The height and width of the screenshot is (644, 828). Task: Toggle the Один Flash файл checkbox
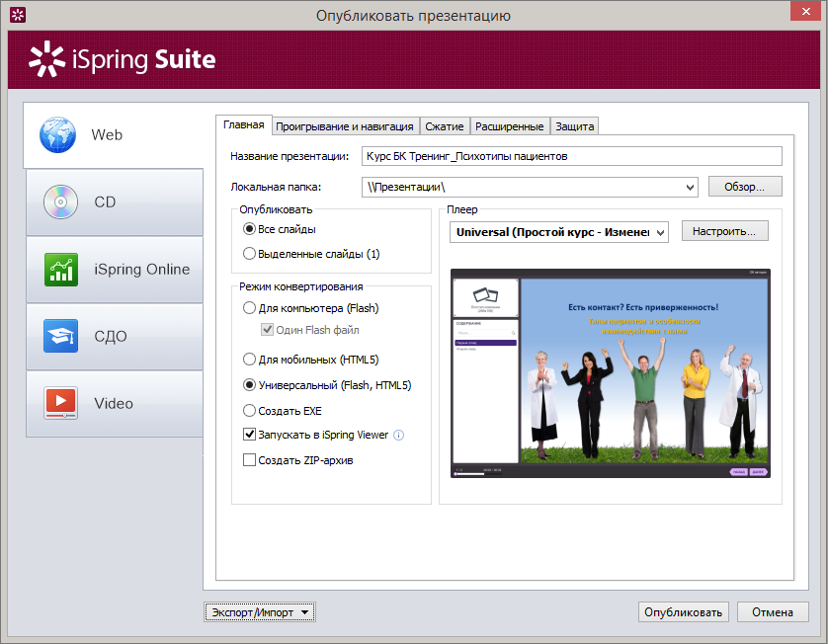pyautogui.click(x=267, y=329)
